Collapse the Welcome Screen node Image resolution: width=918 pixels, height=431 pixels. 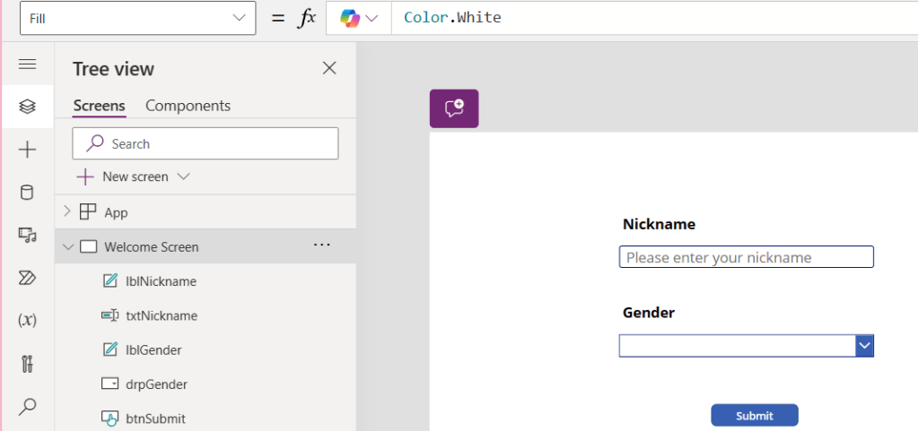coord(67,246)
